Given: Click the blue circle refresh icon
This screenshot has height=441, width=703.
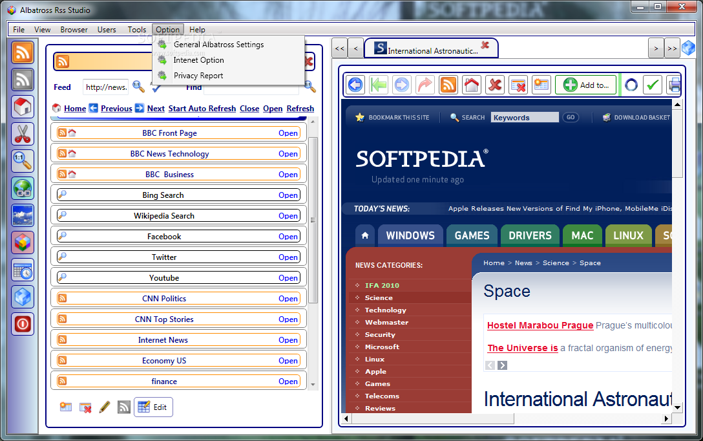Looking at the screenshot, I should tap(631, 85).
